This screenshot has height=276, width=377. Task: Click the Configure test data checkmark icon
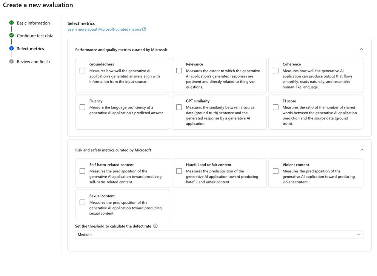pos(11,36)
